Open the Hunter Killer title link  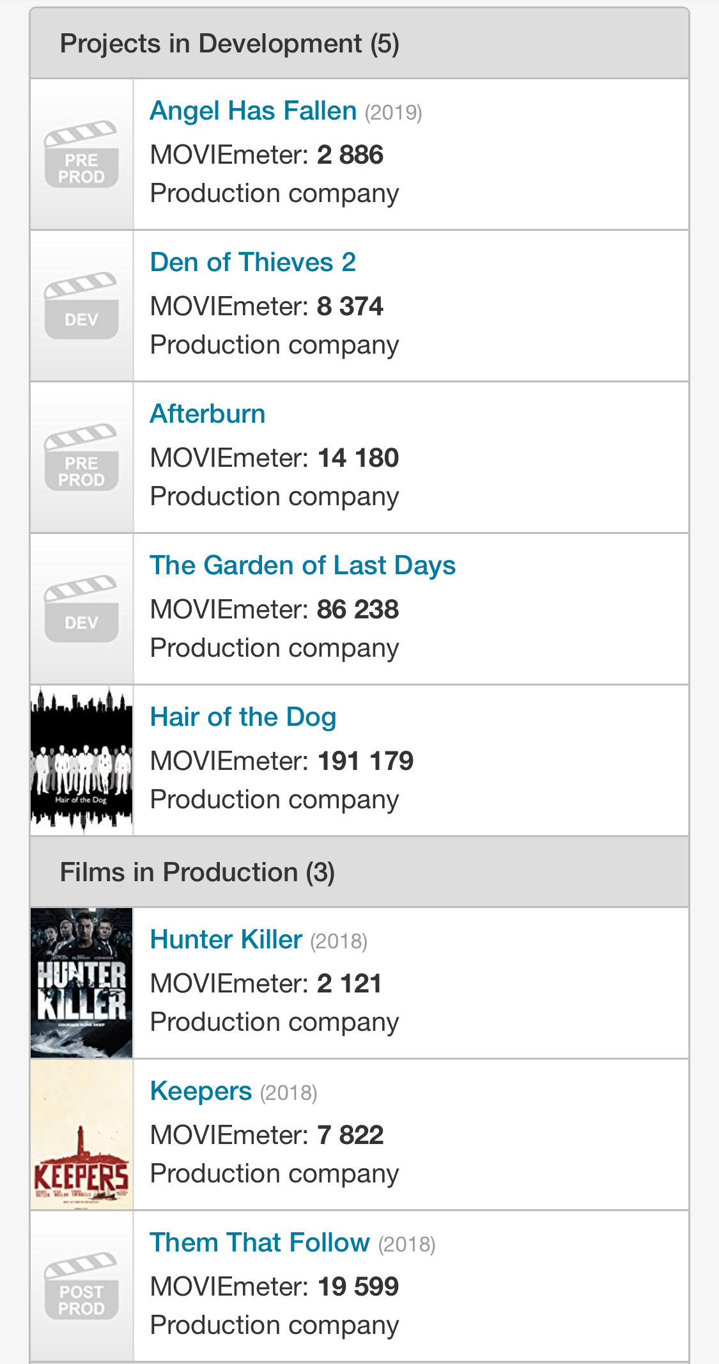(x=226, y=940)
